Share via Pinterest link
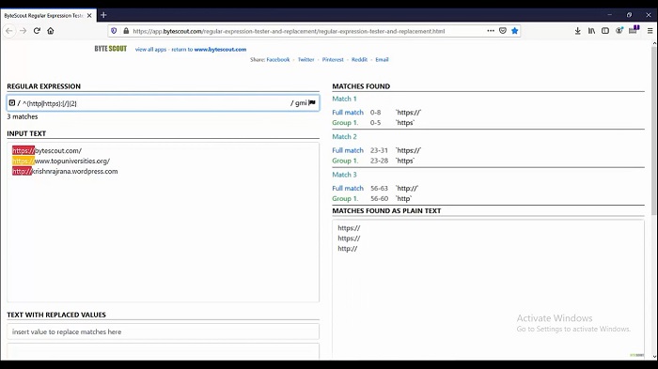The height and width of the screenshot is (369, 658). coord(333,59)
